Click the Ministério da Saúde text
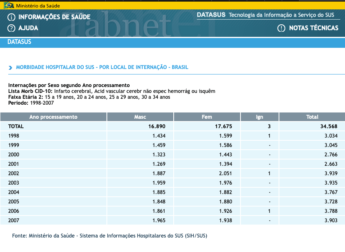The height and width of the screenshot is (252, 345). point(38,6)
